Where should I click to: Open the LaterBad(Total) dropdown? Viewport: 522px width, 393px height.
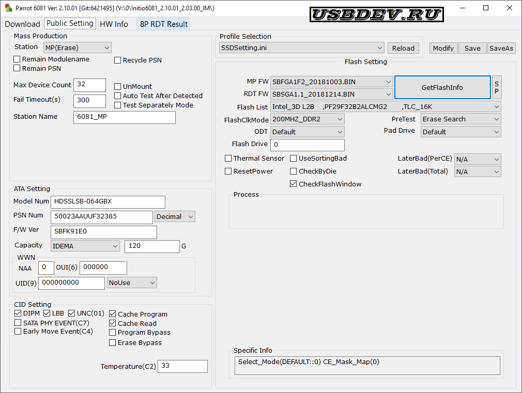point(478,171)
